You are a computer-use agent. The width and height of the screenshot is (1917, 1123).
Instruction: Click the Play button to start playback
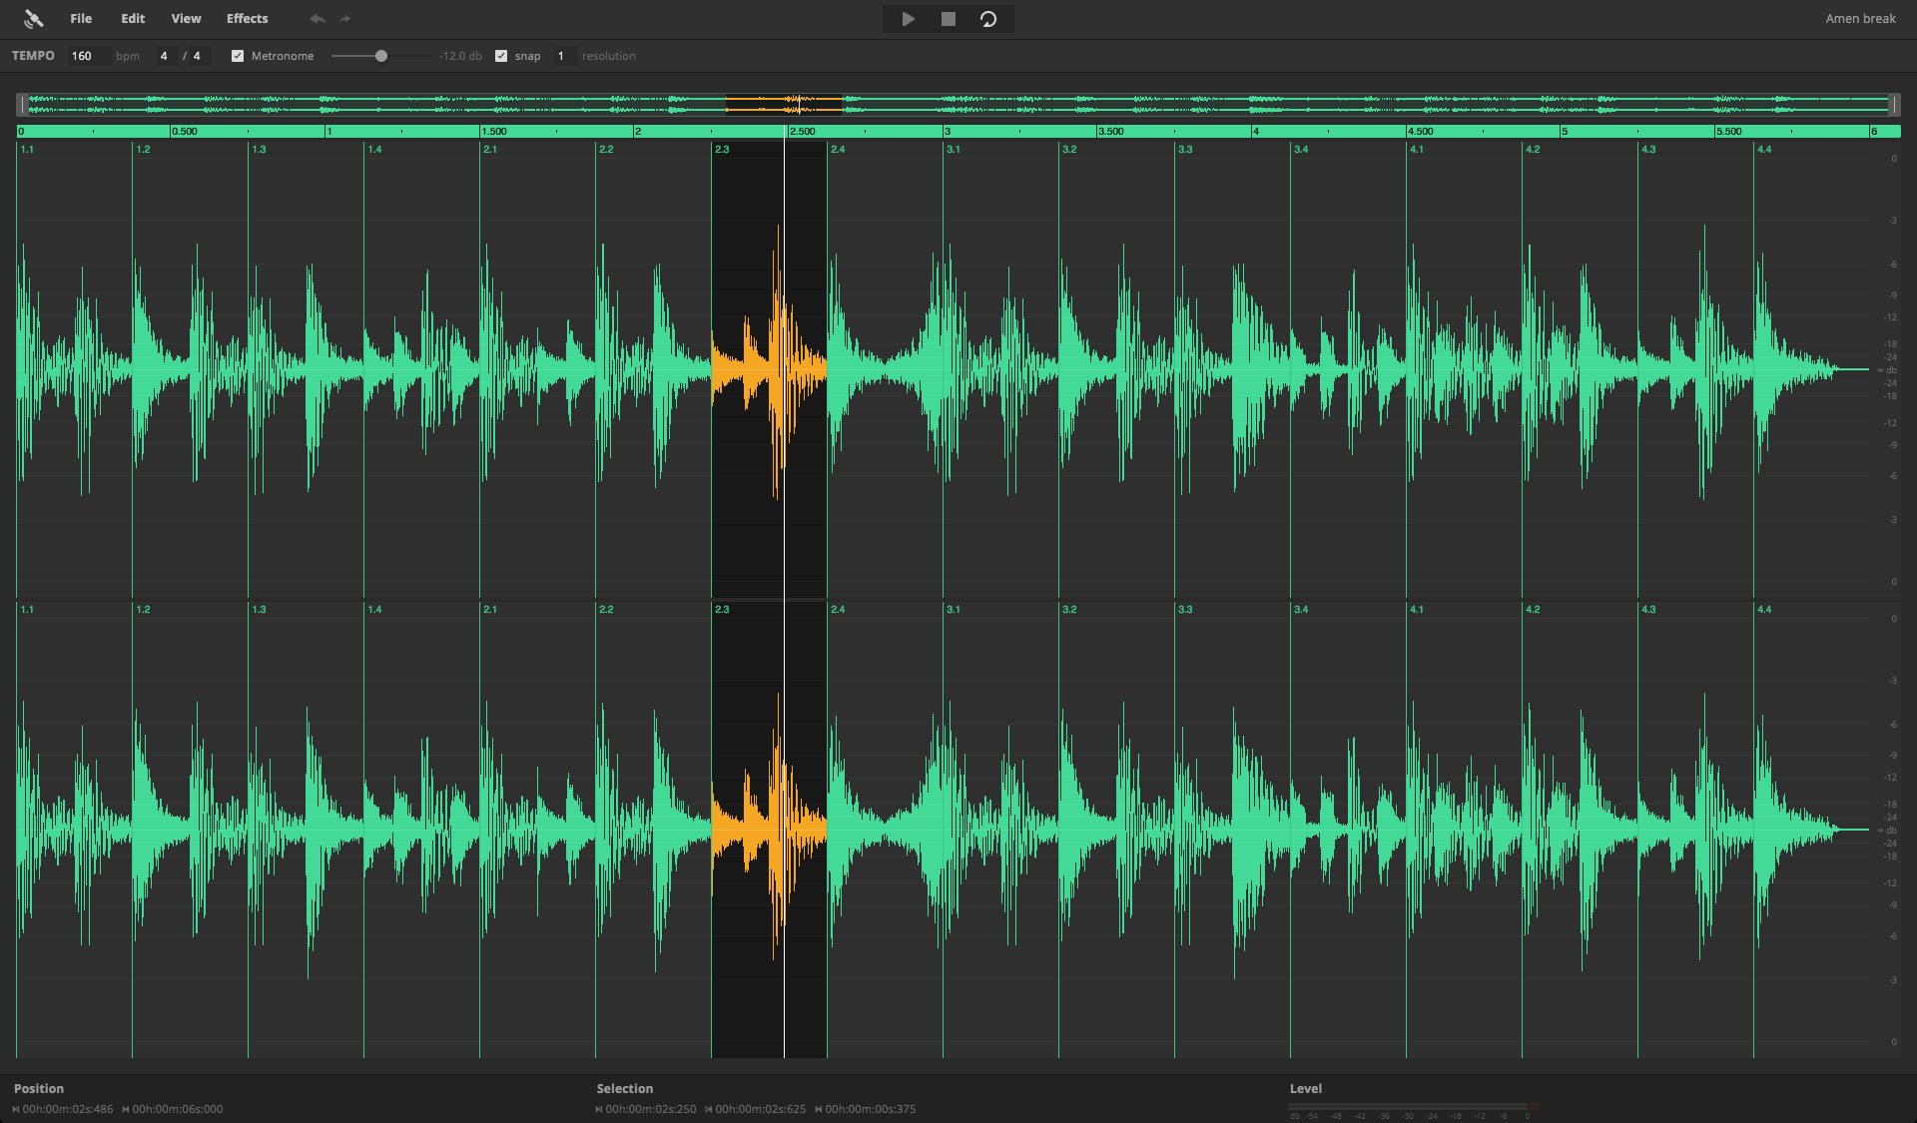pos(908,17)
